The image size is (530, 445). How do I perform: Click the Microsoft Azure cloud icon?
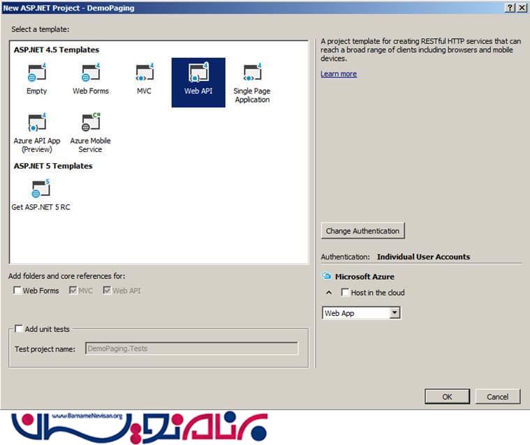point(327,276)
